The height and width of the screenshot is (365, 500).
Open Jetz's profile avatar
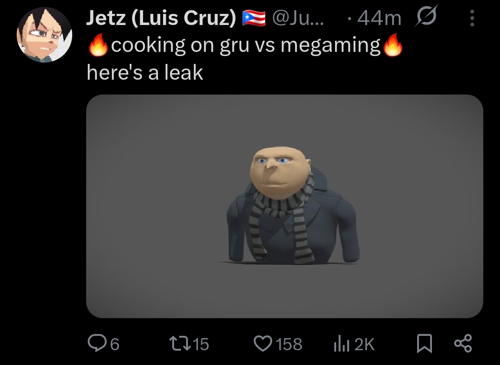click(44, 34)
